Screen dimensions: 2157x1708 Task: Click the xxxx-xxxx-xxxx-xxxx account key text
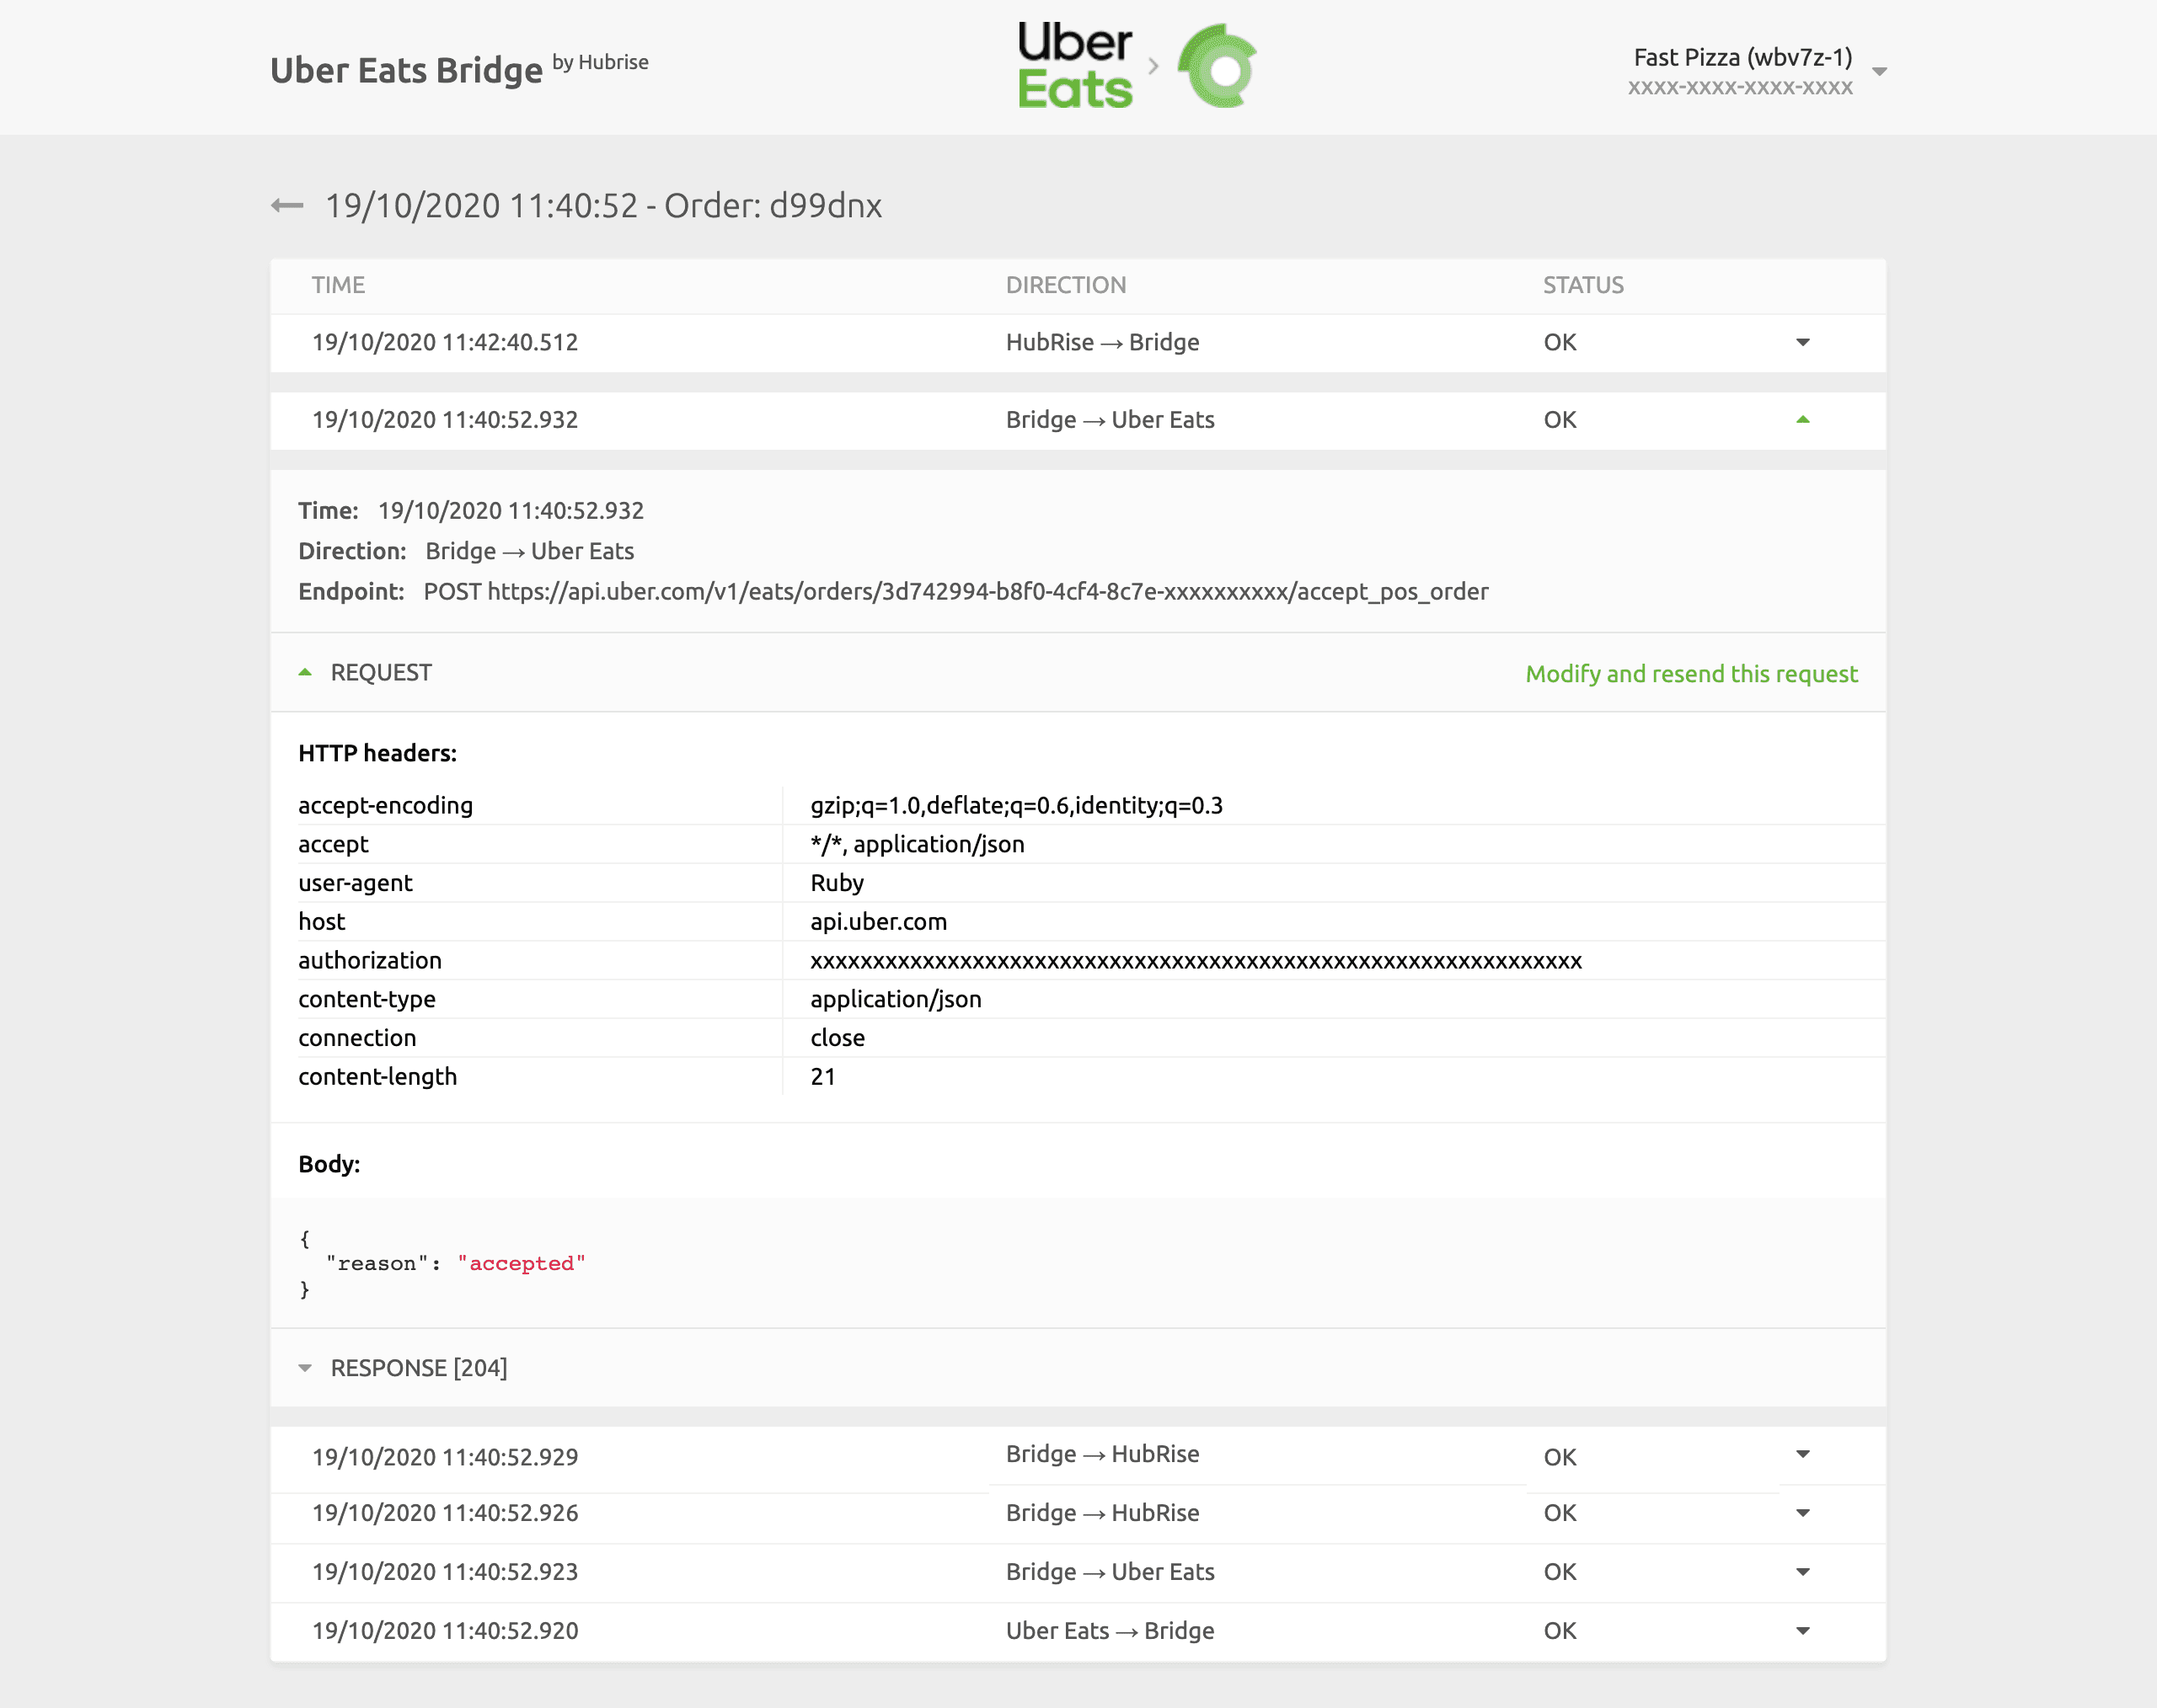coord(1741,88)
